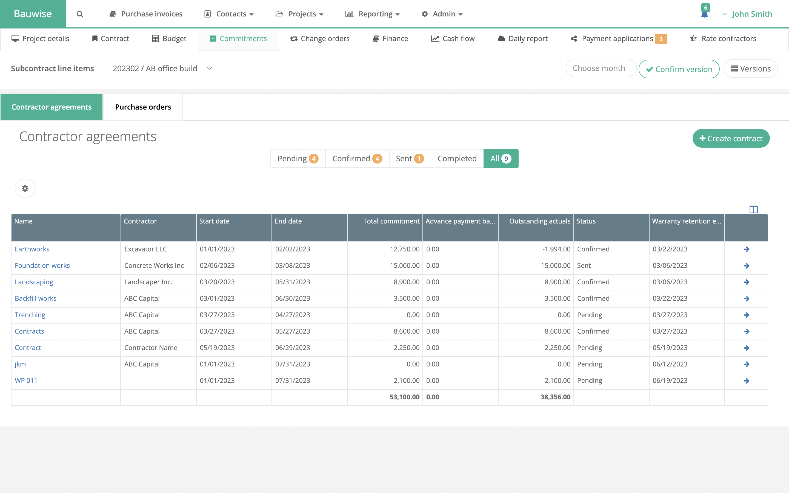Open the Landscaping contract link
Viewport: 789px width, 493px height.
(x=34, y=282)
